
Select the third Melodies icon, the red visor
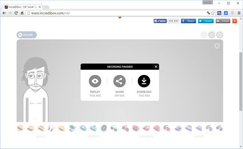point(146,128)
